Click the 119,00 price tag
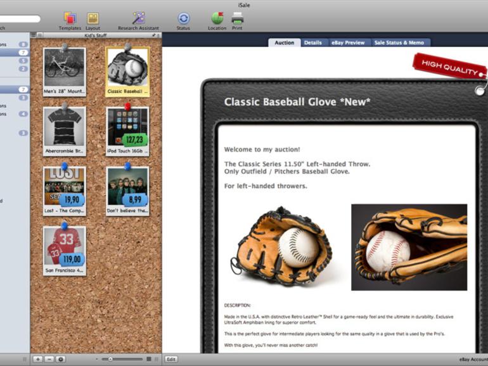The width and height of the screenshot is (488, 366). (x=72, y=259)
